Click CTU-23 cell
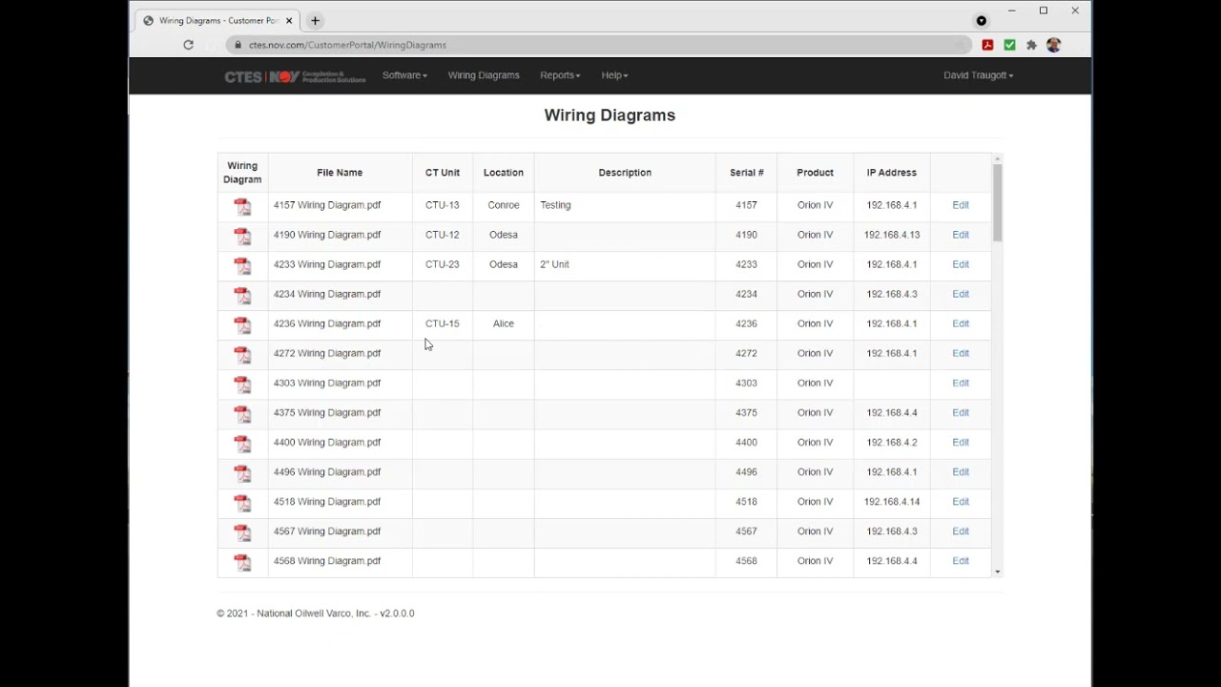This screenshot has width=1221, height=687. click(443, 264)
